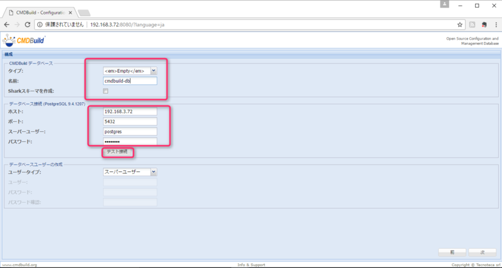Click the Chrome user profile icon
The height and width of the screenshot is (268, 502).
(x=445, y=4)
